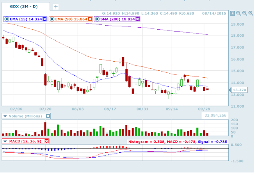This screenshot has width=256, height=180.
Task: Click the volume value 33,094,266
Action: tap(215, 116)
